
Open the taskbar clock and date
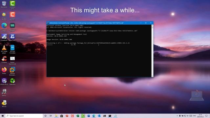(x=200, y=116)
